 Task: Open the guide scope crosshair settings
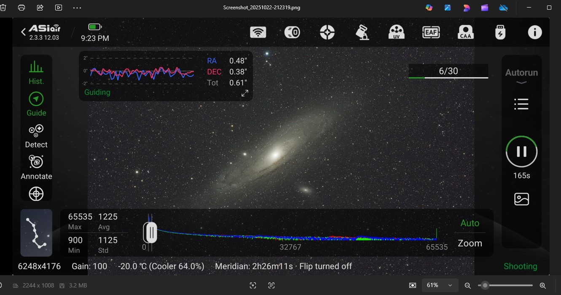click(x=327, y=32)
